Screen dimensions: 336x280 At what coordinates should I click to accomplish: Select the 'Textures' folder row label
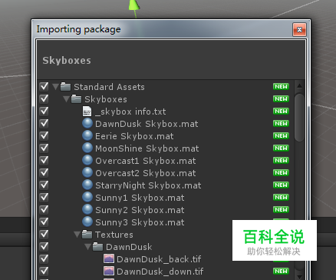114,235
